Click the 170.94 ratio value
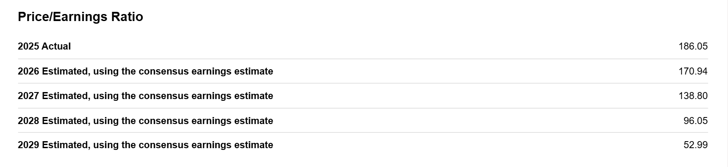 click(x=693, y=71)
